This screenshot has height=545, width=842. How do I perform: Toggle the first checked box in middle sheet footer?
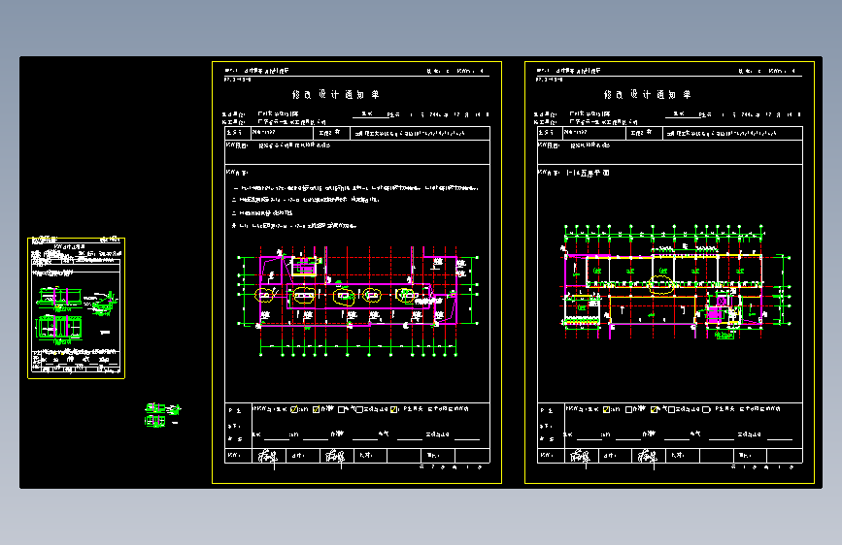pos(294,409)
